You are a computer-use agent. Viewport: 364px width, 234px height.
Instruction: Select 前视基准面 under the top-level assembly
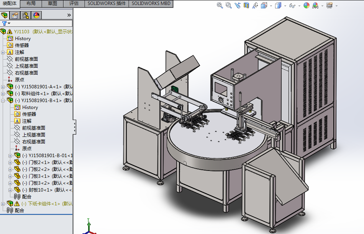click(x=26, y=59)
